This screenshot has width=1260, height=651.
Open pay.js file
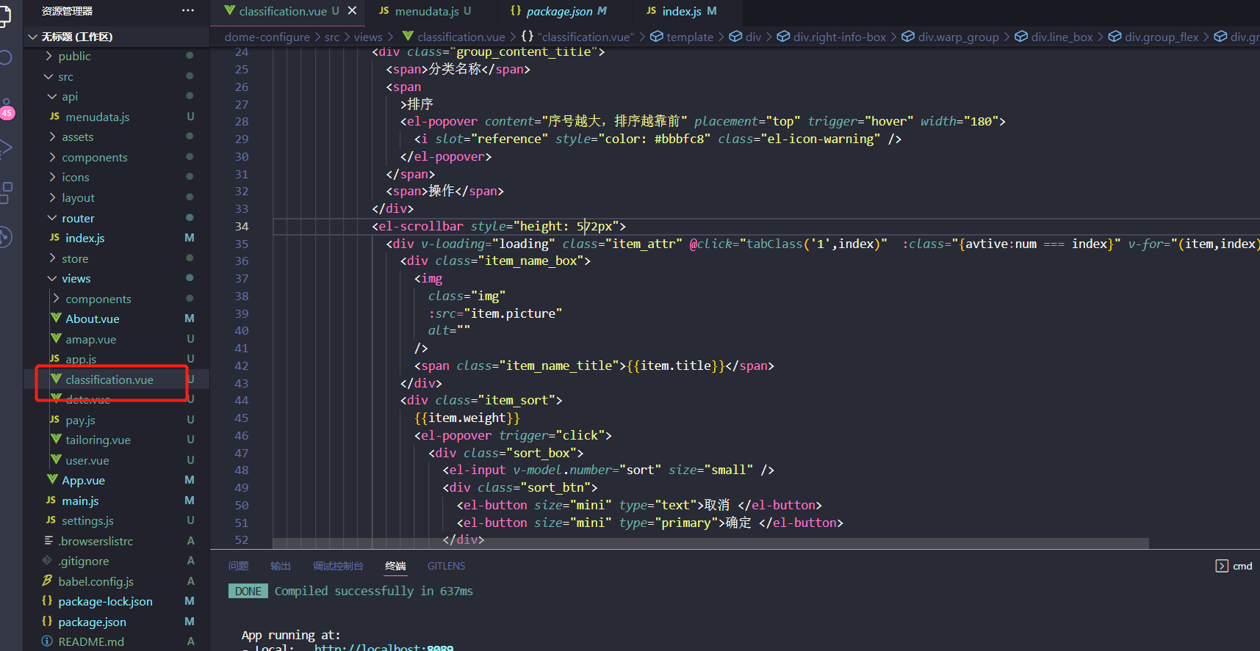80,420
